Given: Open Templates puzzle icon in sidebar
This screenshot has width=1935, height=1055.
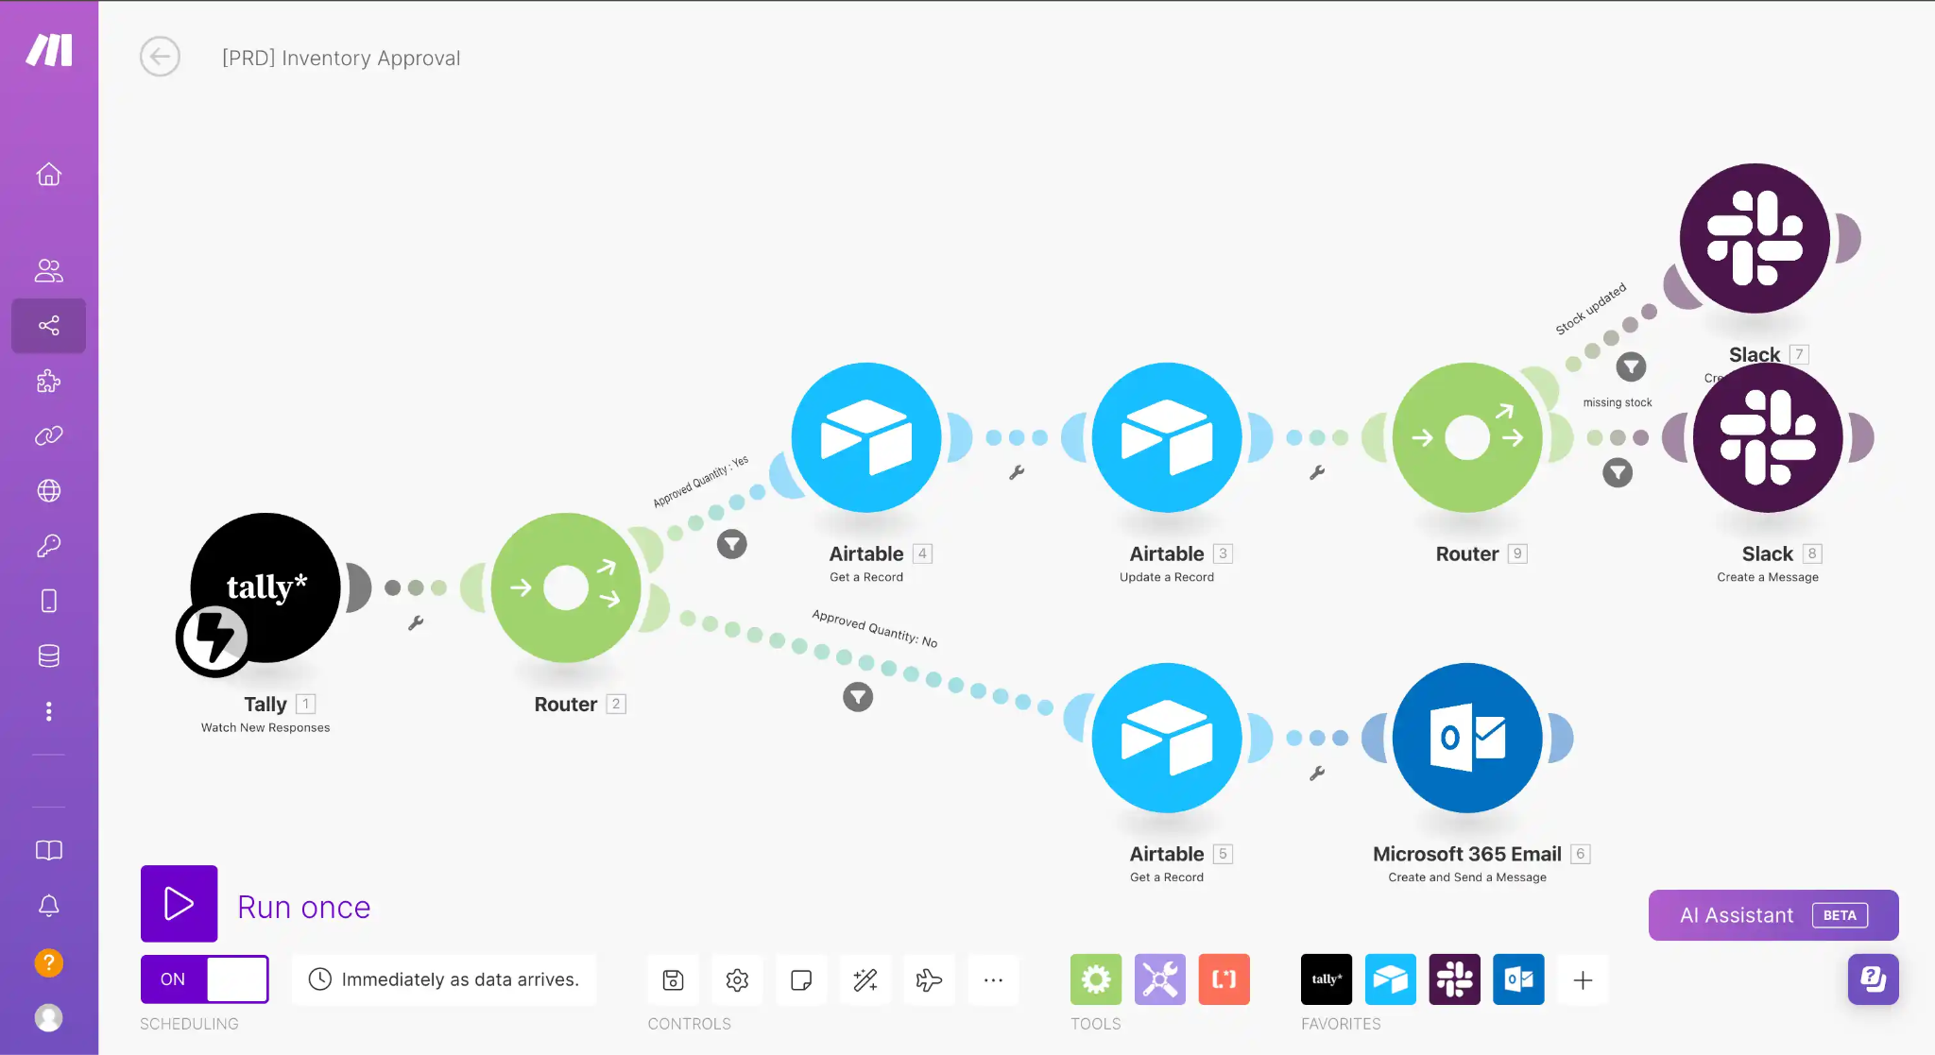Looking at the screenshot, I should [x=49, y=381].
